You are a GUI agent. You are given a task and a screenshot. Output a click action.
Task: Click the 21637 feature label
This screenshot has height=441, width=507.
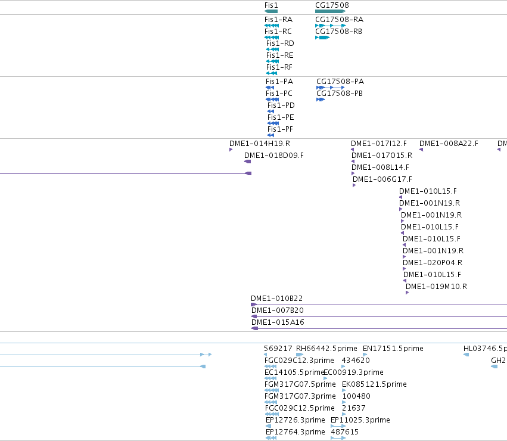click(354, 409)
